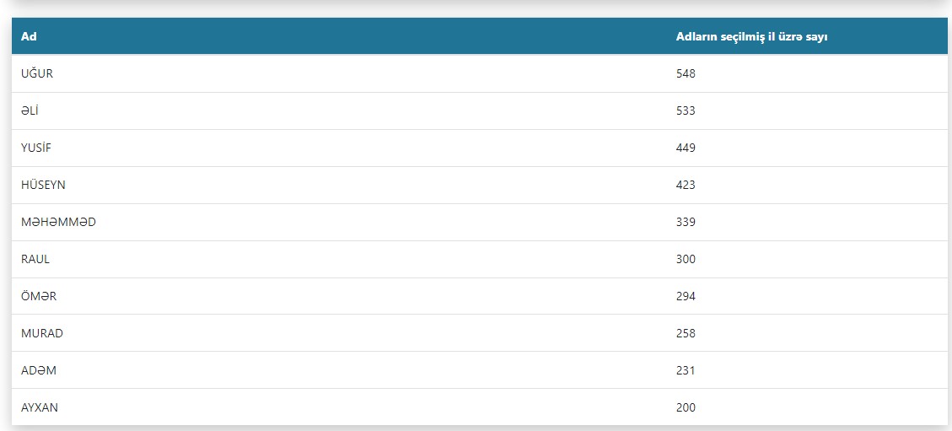The image size is (952, 431).
Task: Select the count value 533
Action: pyautogui.click(x=686, y=110)
